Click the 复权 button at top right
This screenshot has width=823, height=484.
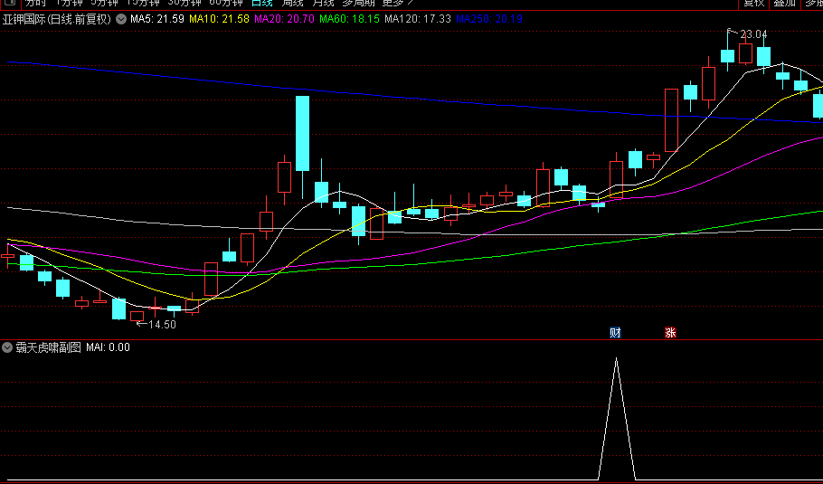(x=754, y=3)
